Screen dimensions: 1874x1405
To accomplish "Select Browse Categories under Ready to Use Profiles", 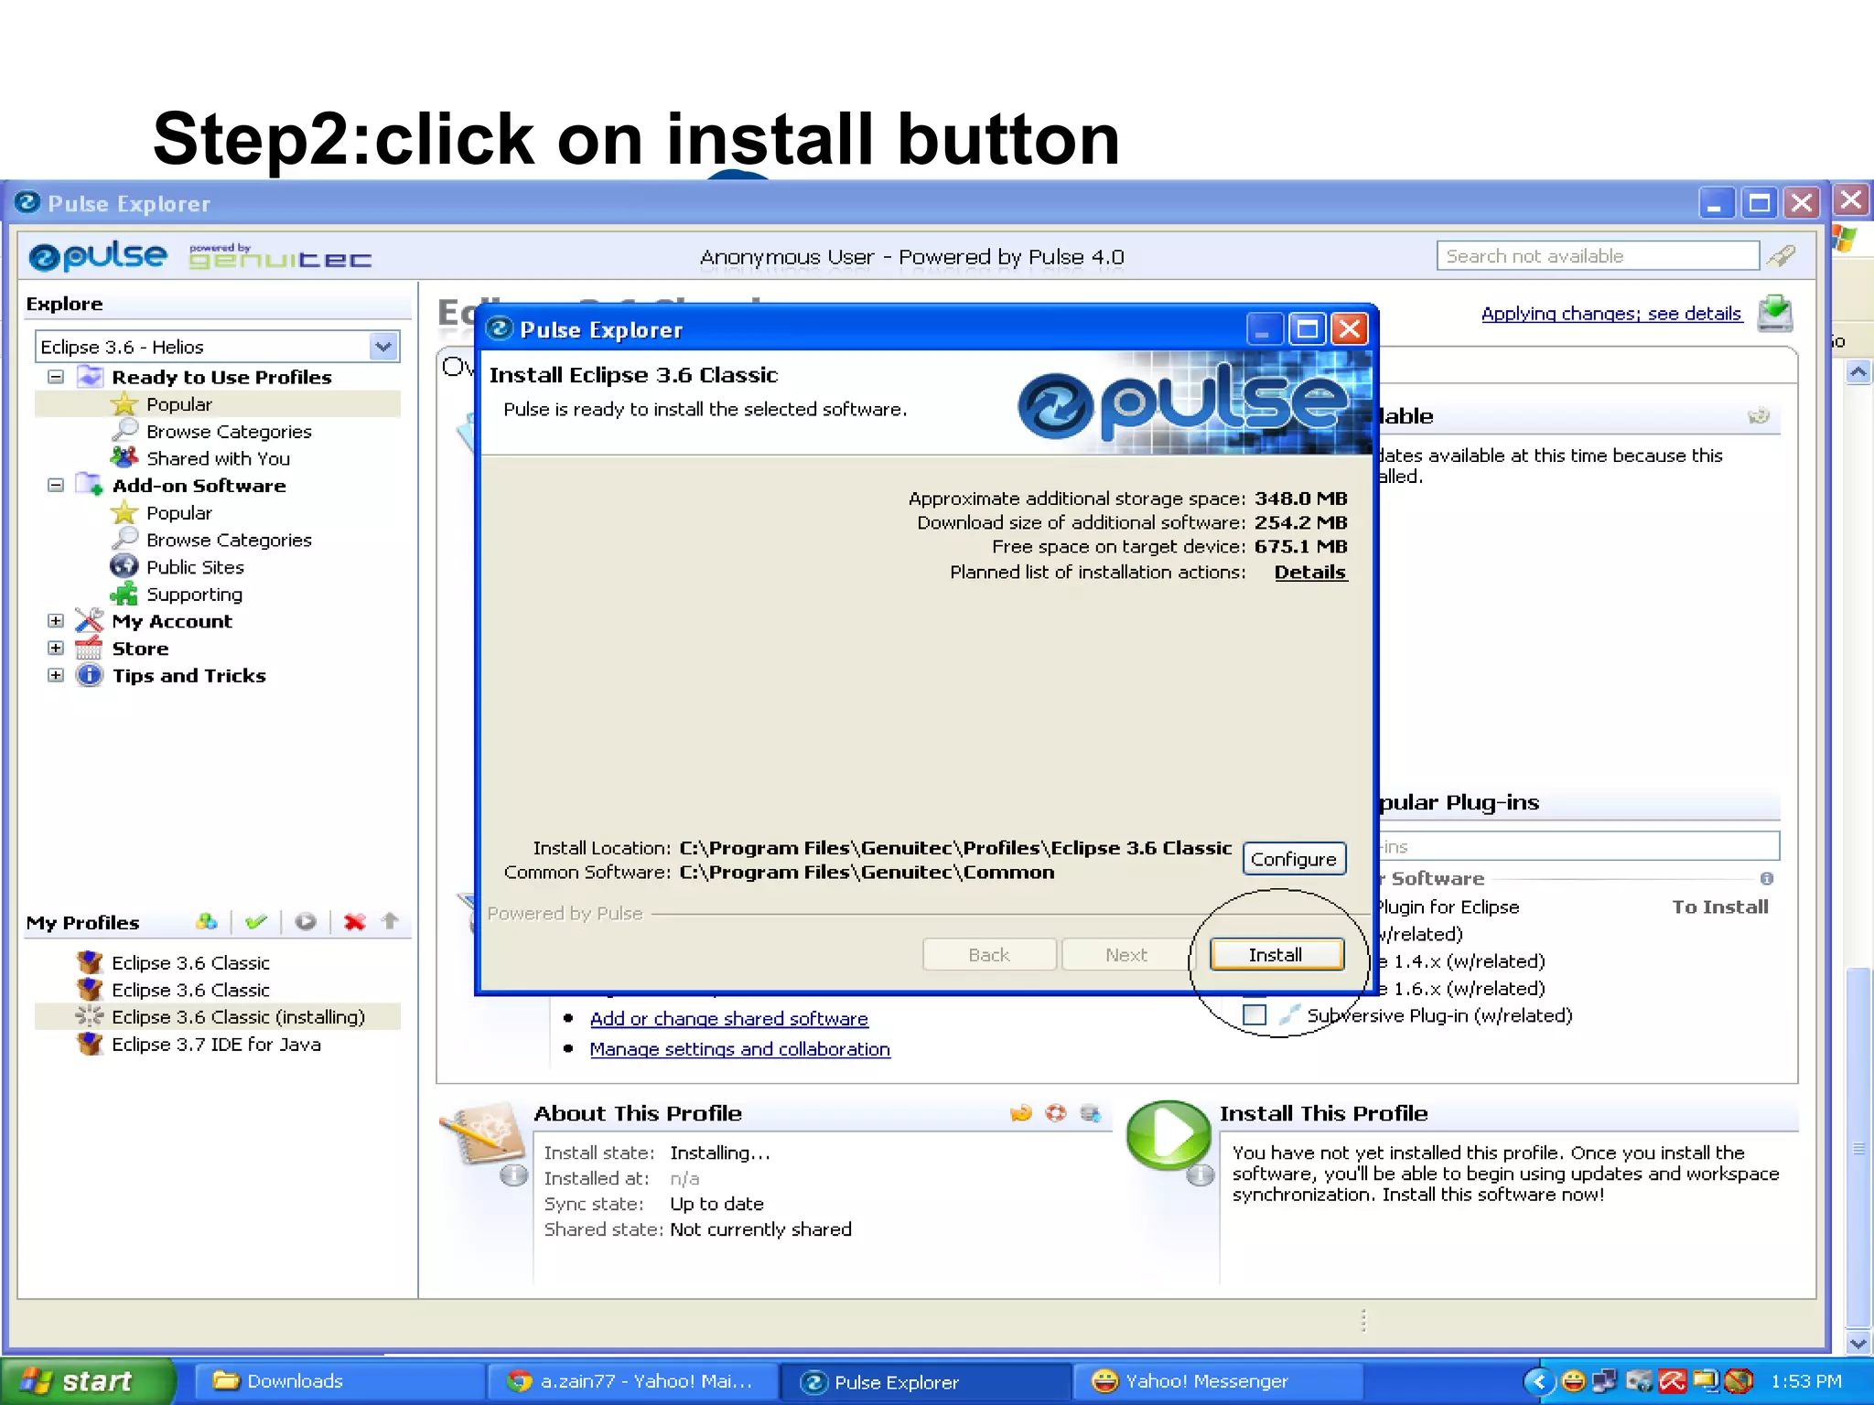I will tap(229, 431).
